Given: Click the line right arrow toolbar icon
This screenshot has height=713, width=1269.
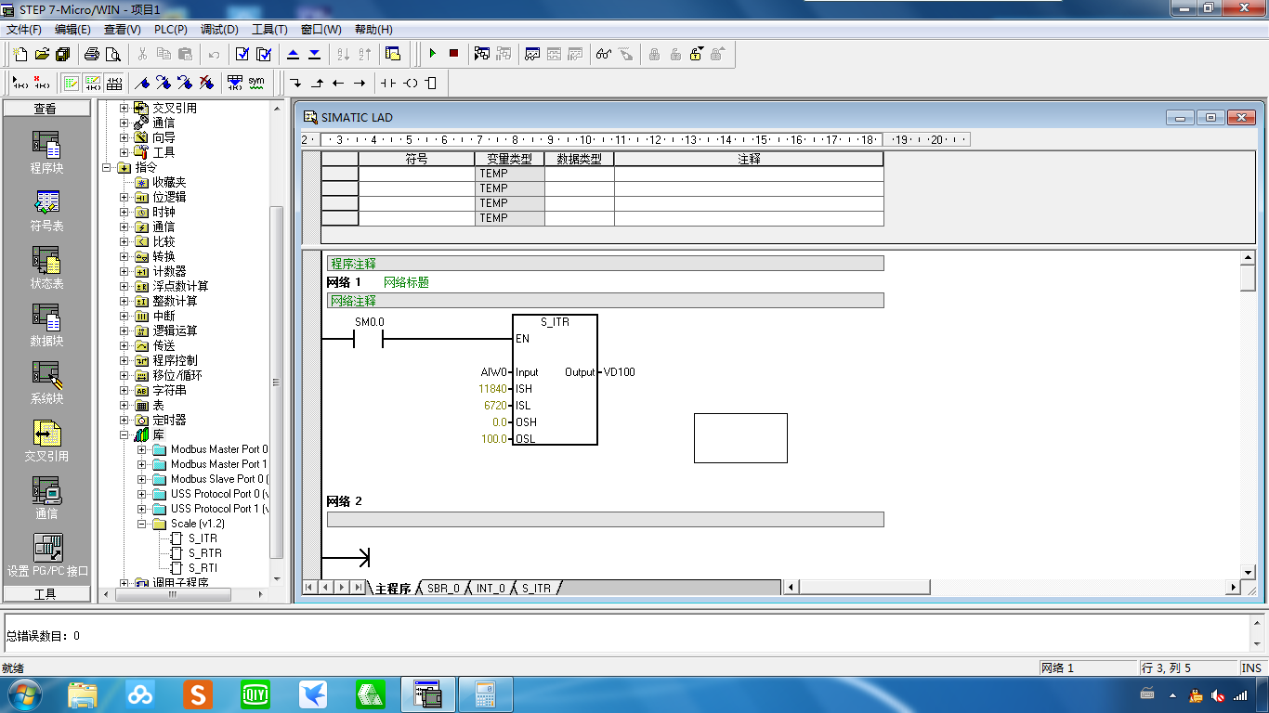Looking at the screenshot, I should [360, 83].
